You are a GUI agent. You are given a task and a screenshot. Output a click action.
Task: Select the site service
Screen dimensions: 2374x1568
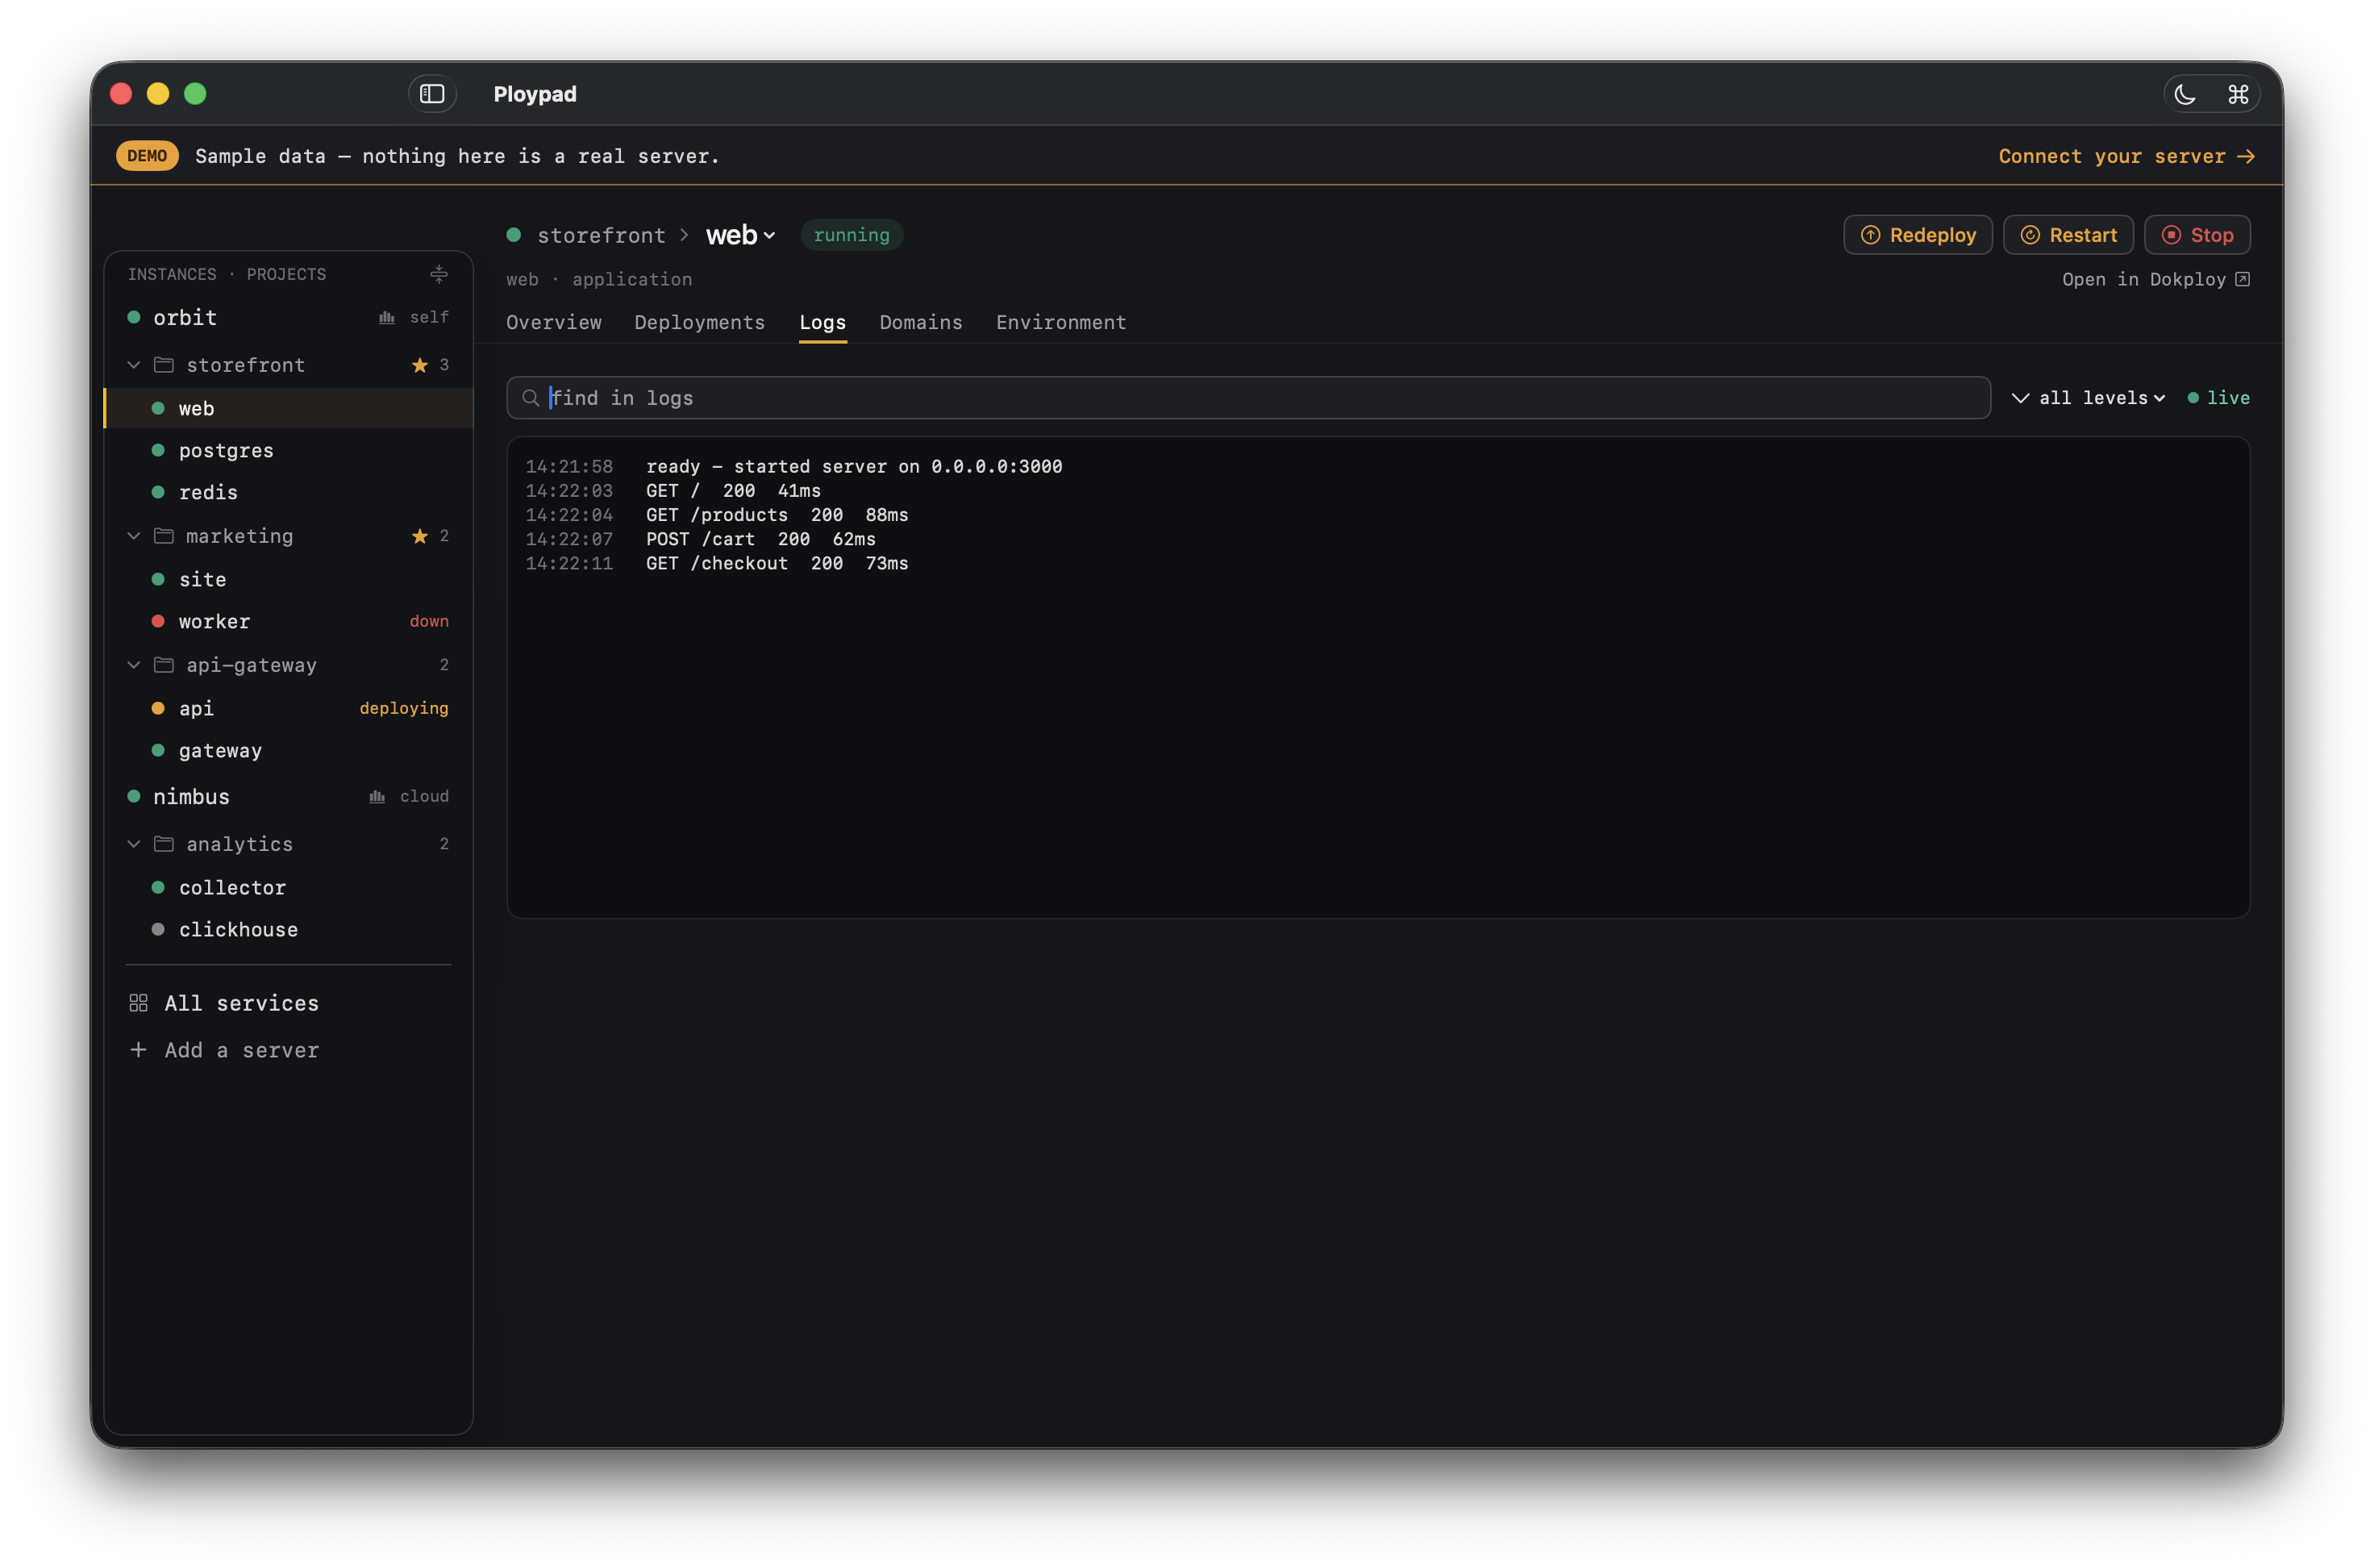[x=289, y=579]
